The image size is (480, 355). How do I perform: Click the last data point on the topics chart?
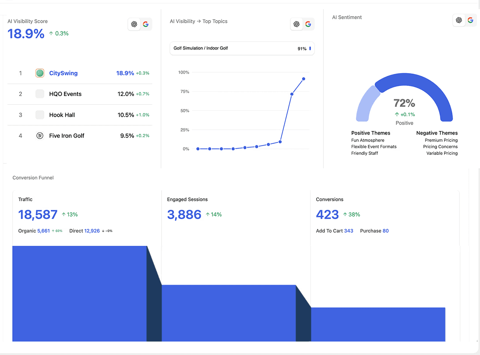[x=304, y=79]
